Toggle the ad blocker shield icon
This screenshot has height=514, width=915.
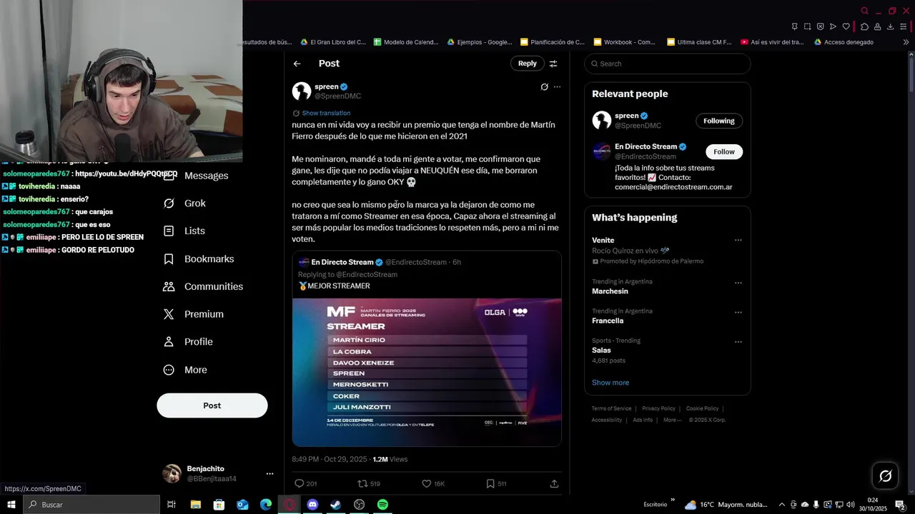click(820, 26)
